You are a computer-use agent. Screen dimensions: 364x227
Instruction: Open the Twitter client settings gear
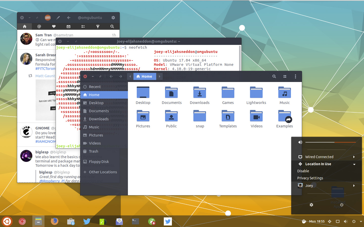pyautogui.click(x=113, y=18)
